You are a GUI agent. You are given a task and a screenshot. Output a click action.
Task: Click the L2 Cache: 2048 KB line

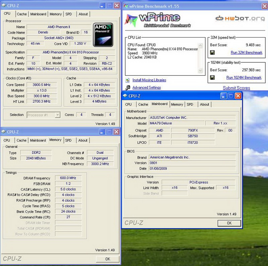click(x=142, y=57)
